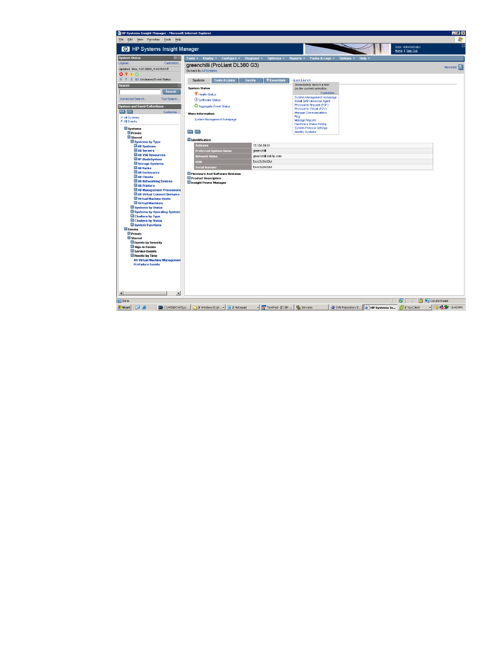Focus the search text field

tap(140, 92)
